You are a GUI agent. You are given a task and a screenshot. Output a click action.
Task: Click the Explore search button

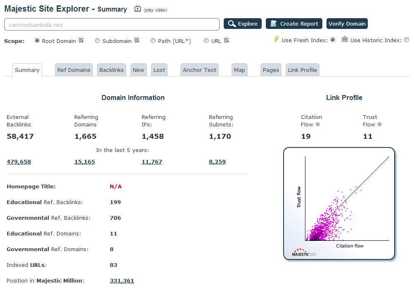[243, 24]
